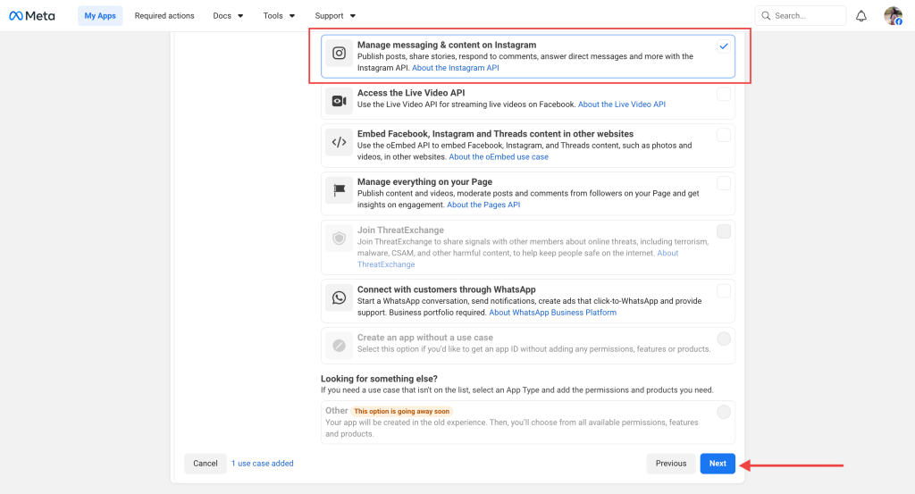
Task: Check Connect with customers through WhatsApp
Action: tap(724, 290)
